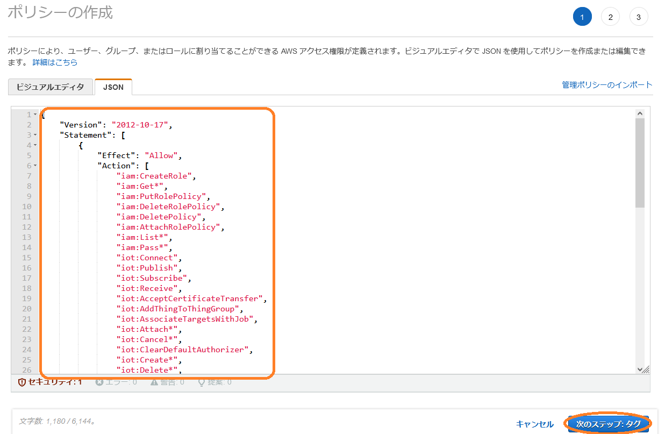Go to step 3 circle indicator
The width and height of the screenshot is (665, 434).
pos(638,17)
